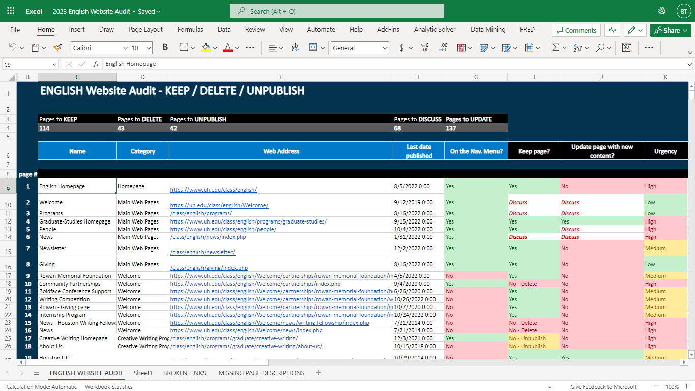Click the Format Painter brush icon
Screen dimensions: 695x391
click(x=57, y=48)
